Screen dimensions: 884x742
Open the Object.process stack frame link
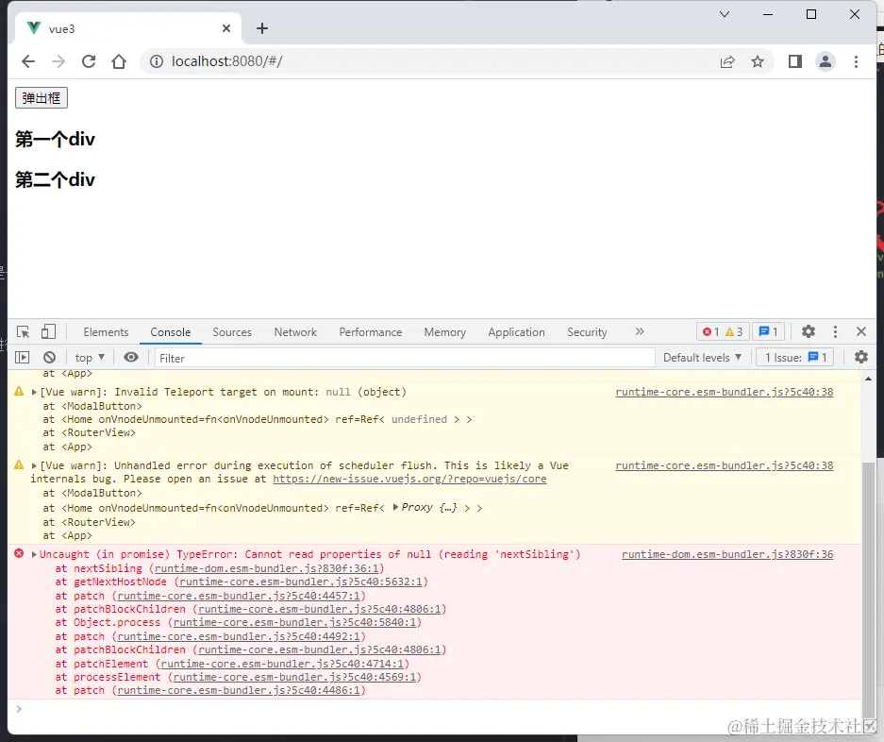click(x=295, y=622)
